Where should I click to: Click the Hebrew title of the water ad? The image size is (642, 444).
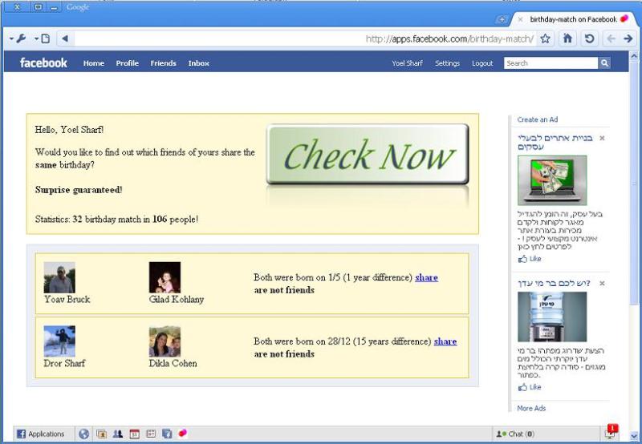tap(554, 283)
